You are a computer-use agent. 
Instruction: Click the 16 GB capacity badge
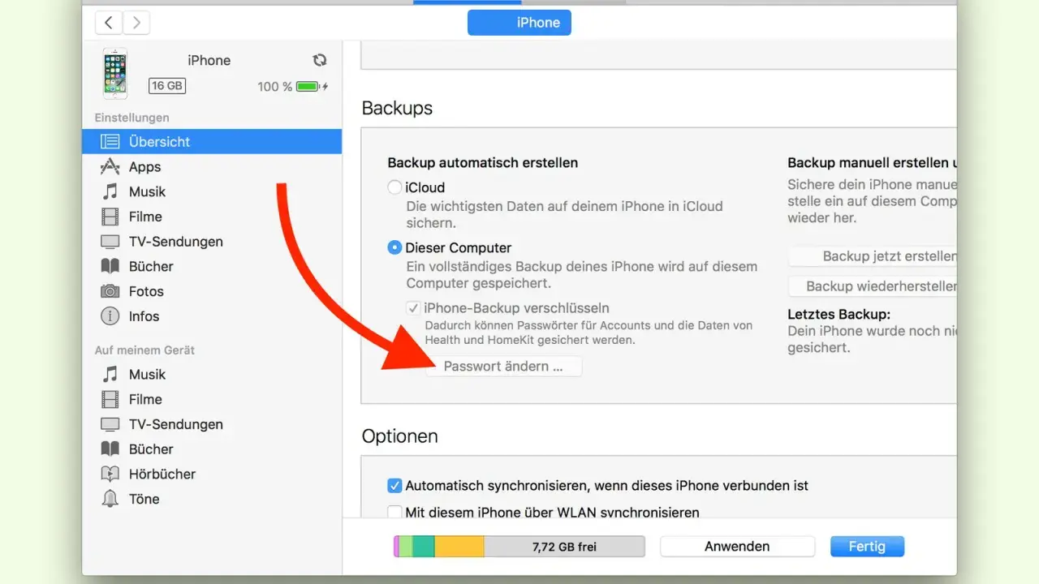click(167, 86)
